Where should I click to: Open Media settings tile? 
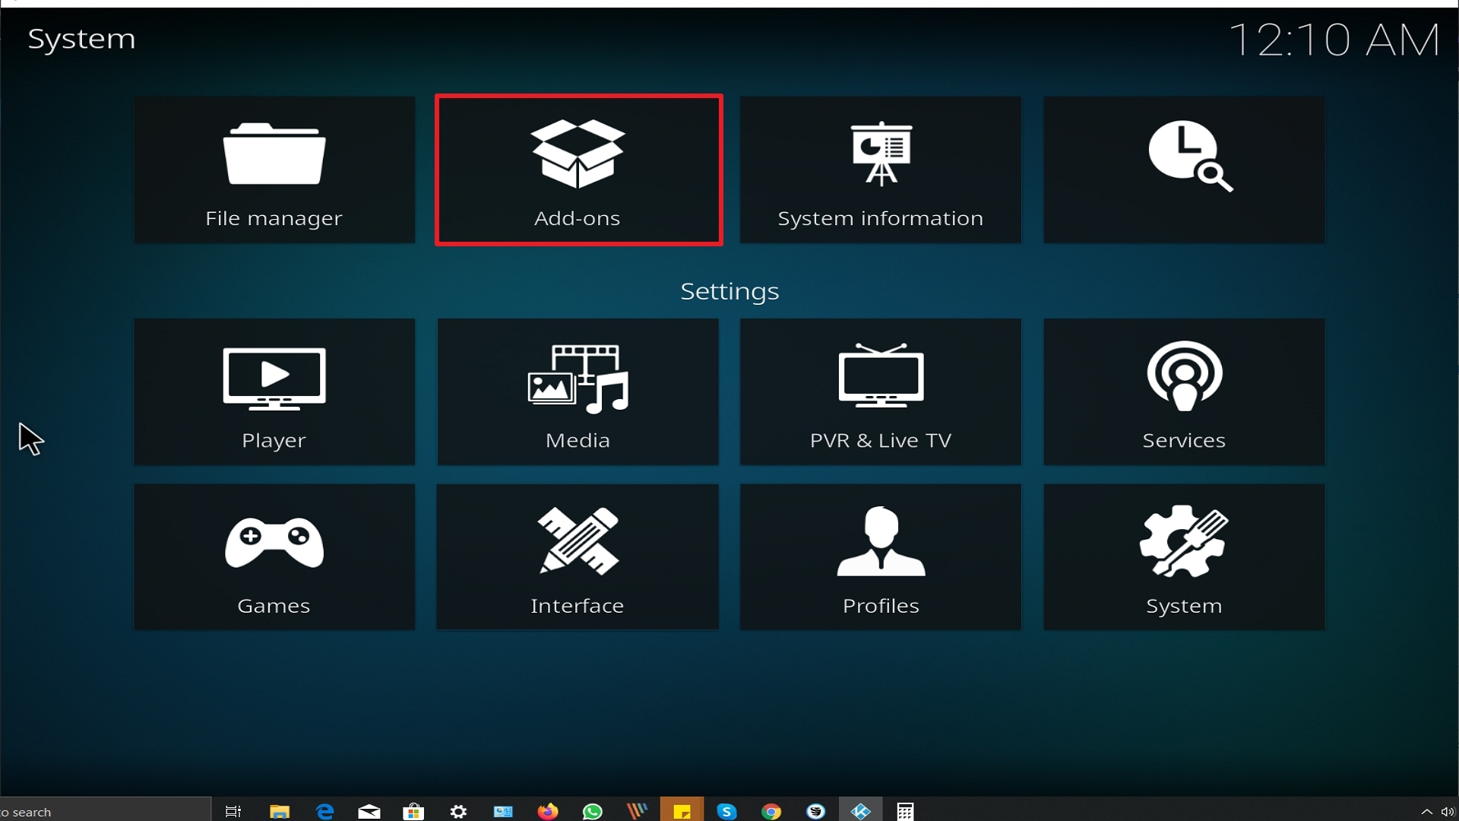(578, 391)
